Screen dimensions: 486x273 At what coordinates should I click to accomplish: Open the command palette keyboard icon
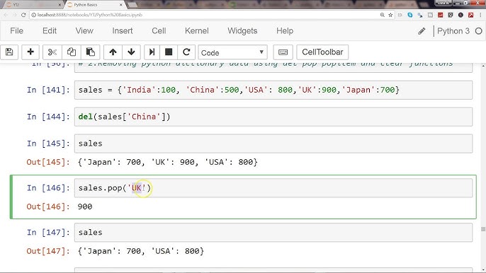pyautogui.click(x=283, y=52)
